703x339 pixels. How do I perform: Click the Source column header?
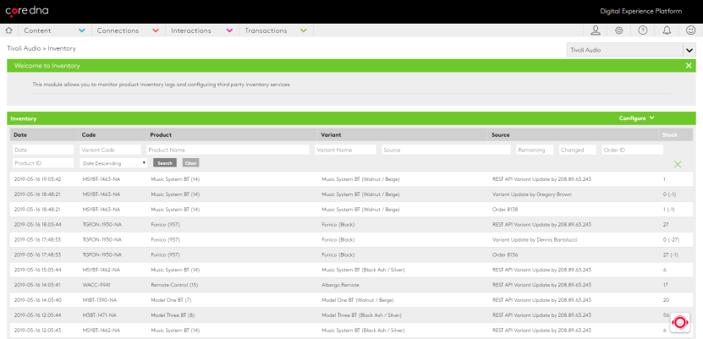tap(500, 134)
